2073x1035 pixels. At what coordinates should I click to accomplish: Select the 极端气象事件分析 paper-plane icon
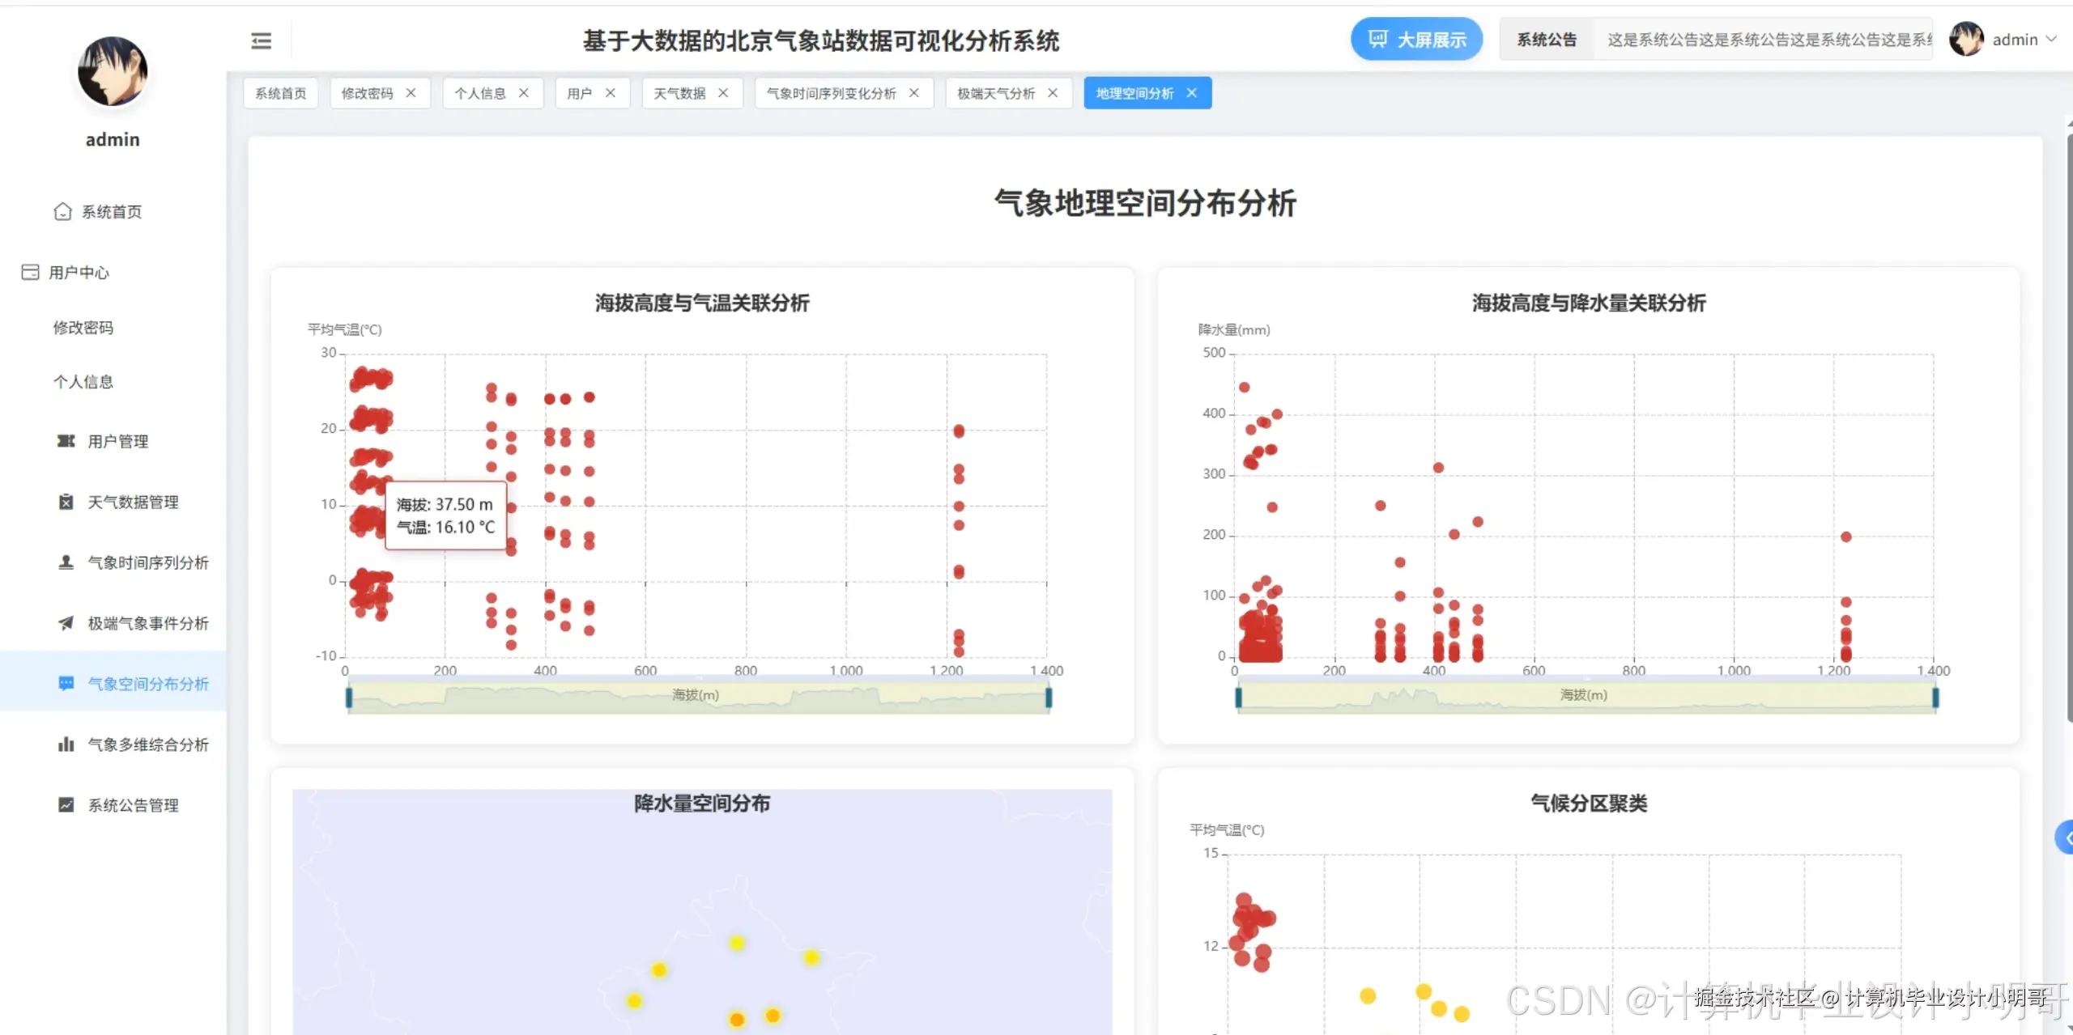point(66,623)
